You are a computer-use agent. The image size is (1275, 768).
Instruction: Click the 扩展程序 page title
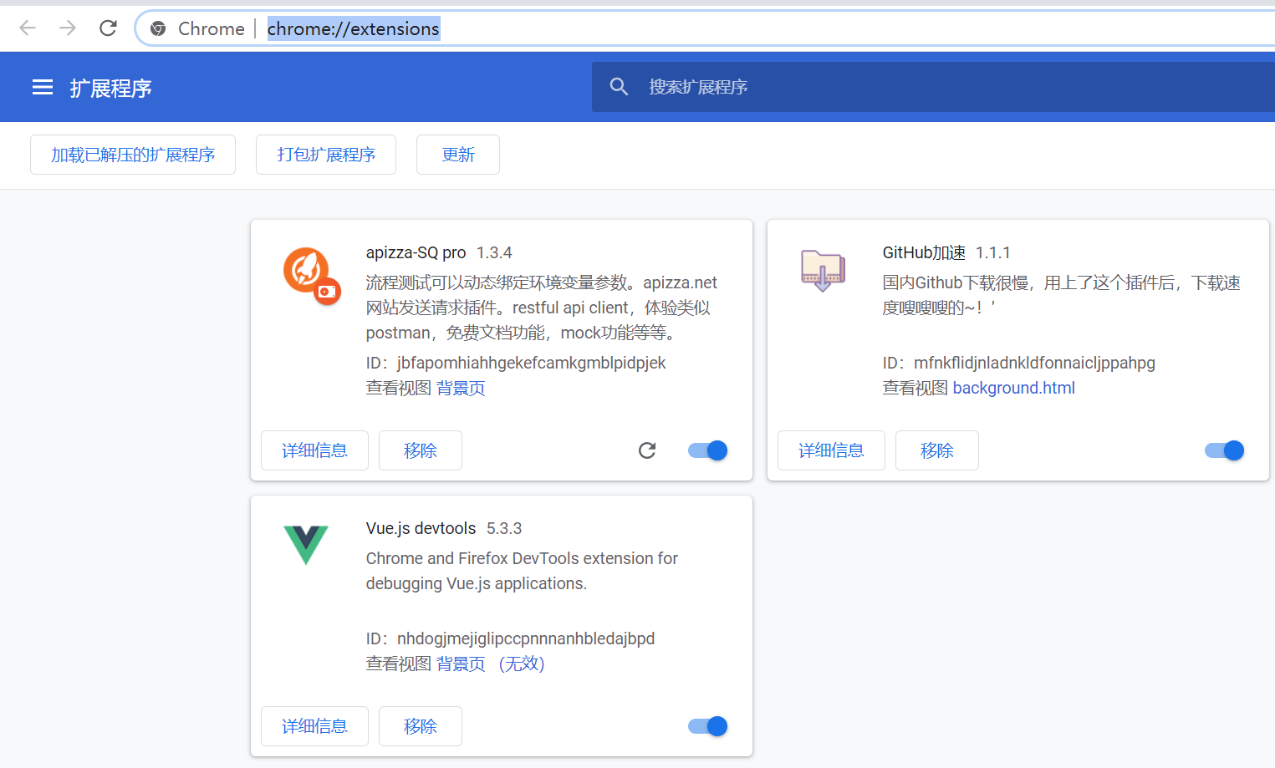pyautogui.click(x=111, y=88)
